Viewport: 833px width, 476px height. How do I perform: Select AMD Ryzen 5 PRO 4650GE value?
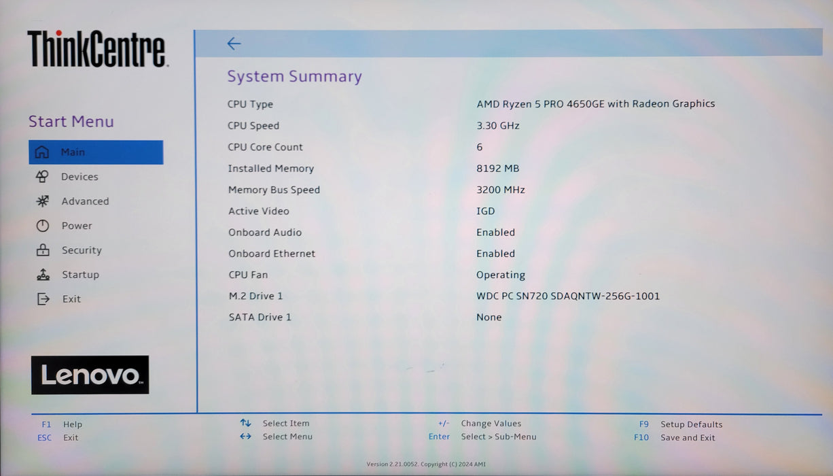pyautogui.click(x=596, y=104)
